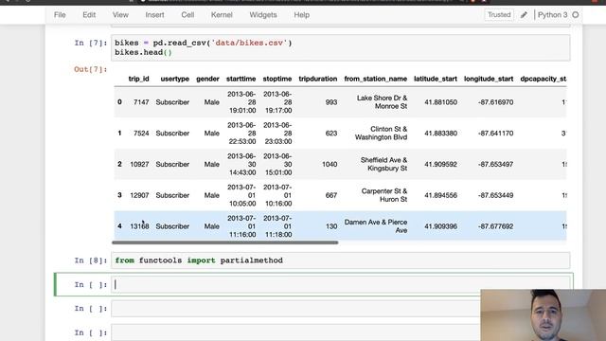The image size is (606, 341).
Task: Click row index 2 in dataframe
Action: tap(119, 164)
